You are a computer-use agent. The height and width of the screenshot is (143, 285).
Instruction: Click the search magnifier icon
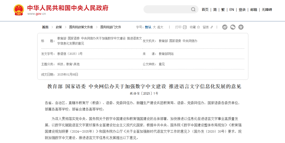[193, 9]
